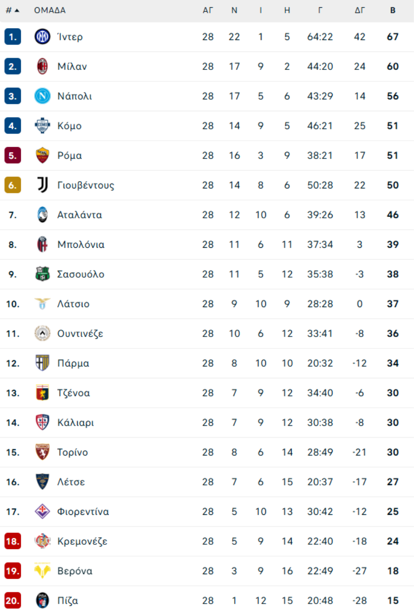The height and width of the screenshot is (610, 414).
Task: Open the Κόμο team link
Action: point(69,126)
